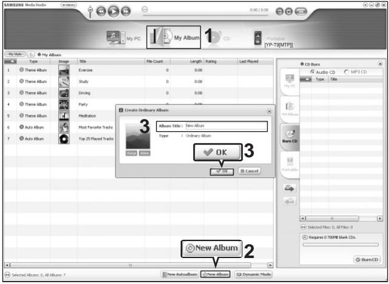Click the round two-bar icon beside the time display
Screen dimensions: 389x284
tap(279, 11)
